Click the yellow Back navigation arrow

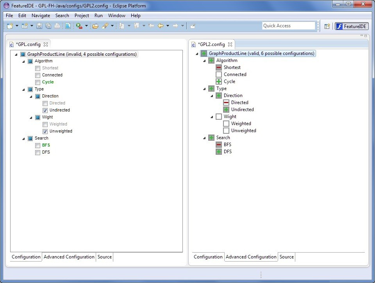161,26
